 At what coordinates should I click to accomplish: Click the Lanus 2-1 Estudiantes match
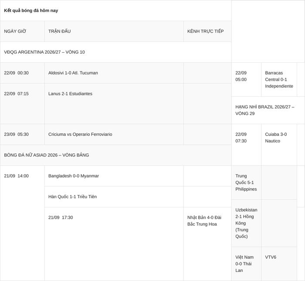70,94
